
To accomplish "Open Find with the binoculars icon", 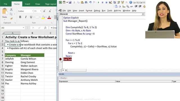I will 86,2.
